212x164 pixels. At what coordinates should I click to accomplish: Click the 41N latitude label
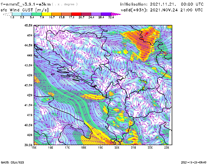[x=30, y=115]
